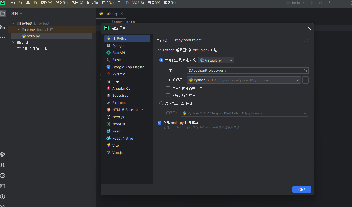Open the Structure tool window icon
Viewport: 352px width, 207px height.
point(2,27)
